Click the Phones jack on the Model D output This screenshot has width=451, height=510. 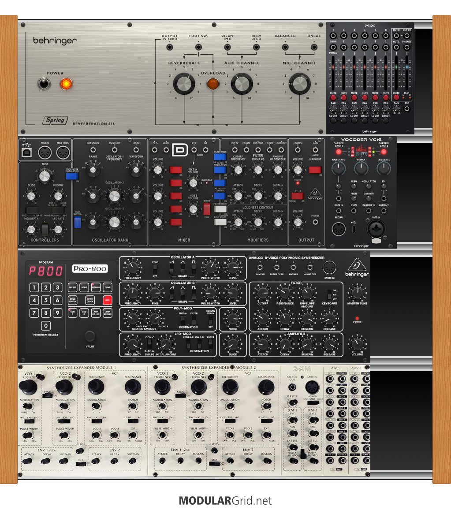tap(315, 223)
